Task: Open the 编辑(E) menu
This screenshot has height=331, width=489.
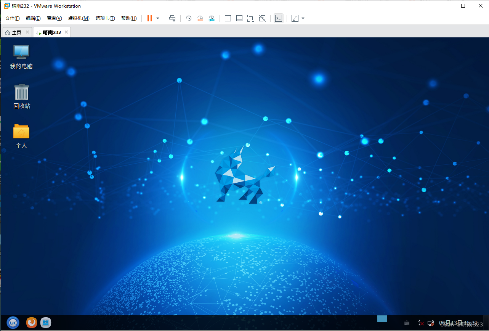Action: pyautogui.click(x=33, y=18)
